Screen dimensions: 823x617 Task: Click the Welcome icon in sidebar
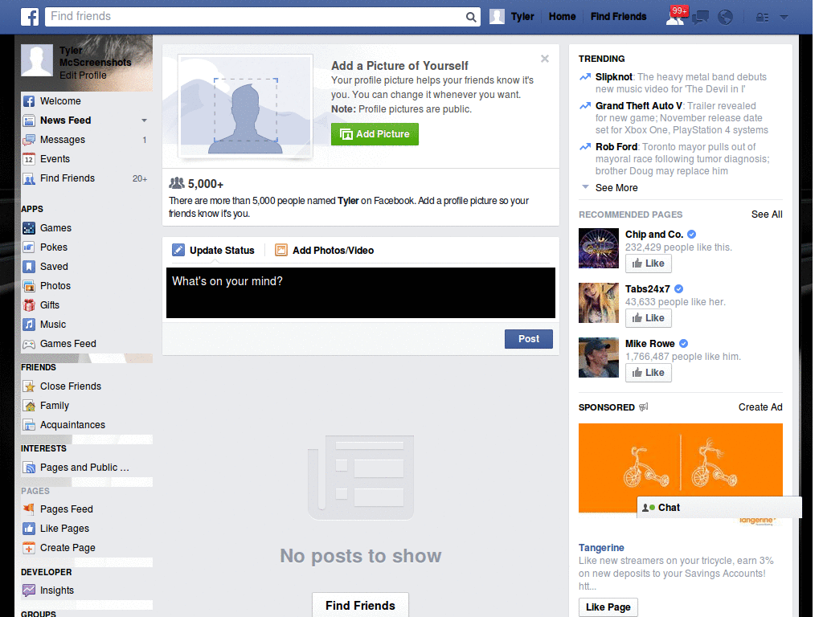[x=29, y=101]
